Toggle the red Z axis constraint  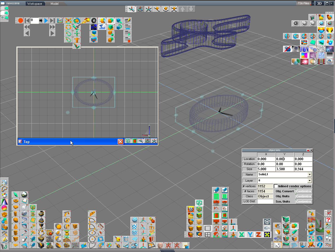tap(258, 235)
